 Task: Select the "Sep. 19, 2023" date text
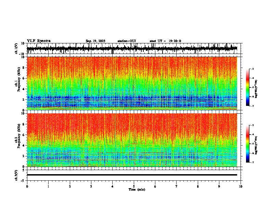point(95,41)
